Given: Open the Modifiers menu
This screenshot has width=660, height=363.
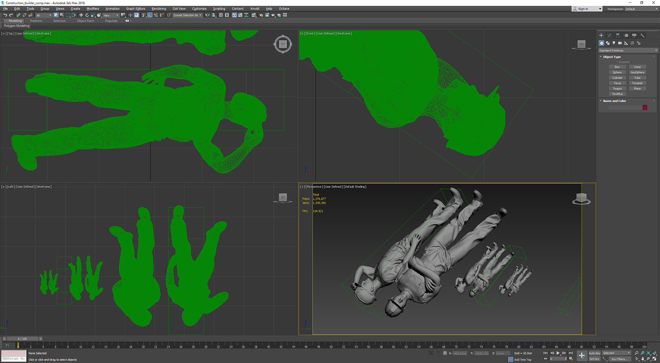Looking at the screenshot, I should click(x=93, y=9).
